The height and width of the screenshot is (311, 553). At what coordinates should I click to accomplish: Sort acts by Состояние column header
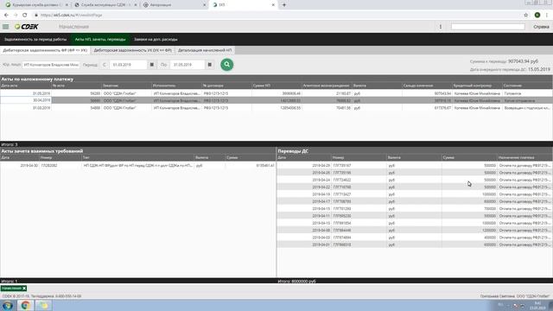528,86
